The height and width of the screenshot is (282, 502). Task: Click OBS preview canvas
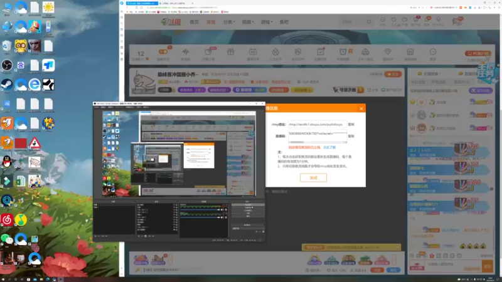coord(179,154)
